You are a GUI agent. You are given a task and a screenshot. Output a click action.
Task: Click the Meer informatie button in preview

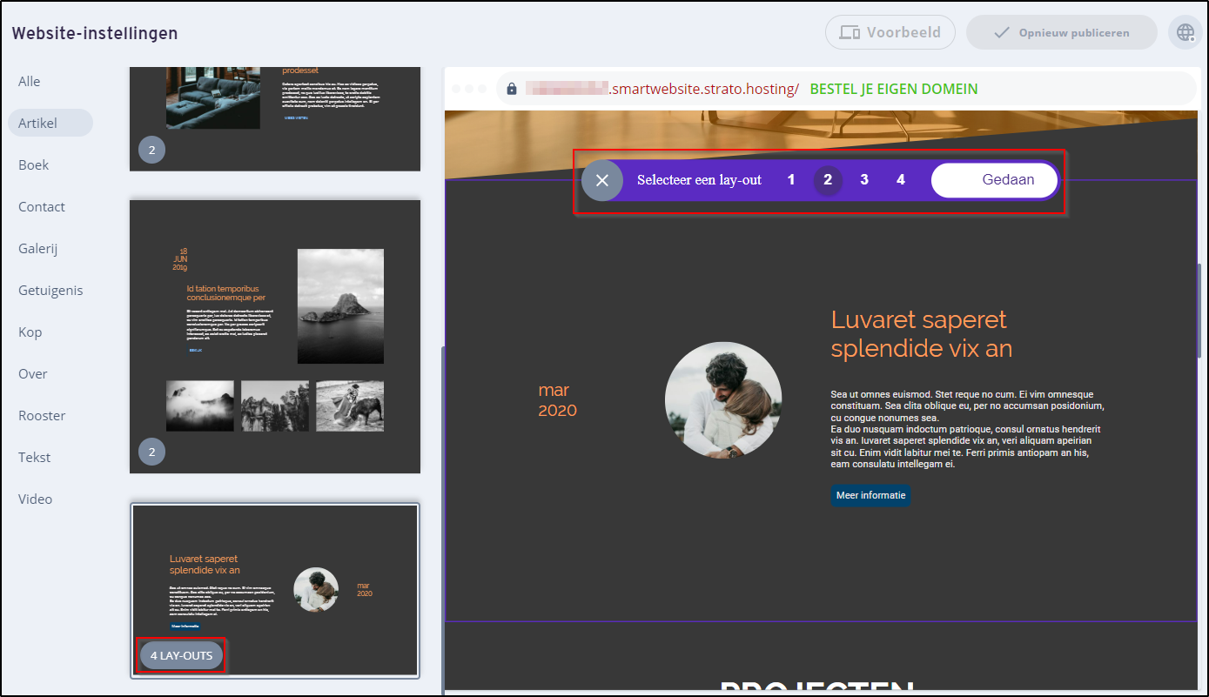[x=870, y=495]
